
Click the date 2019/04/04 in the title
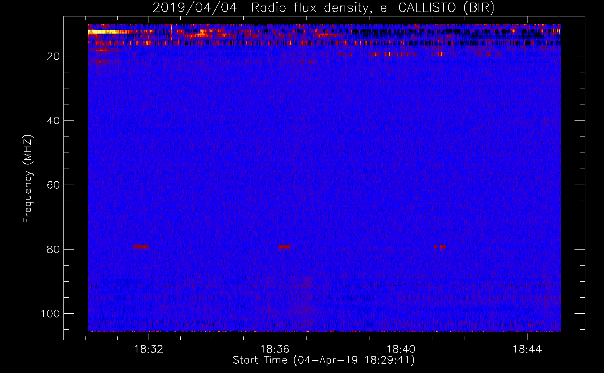pos(195,7)
